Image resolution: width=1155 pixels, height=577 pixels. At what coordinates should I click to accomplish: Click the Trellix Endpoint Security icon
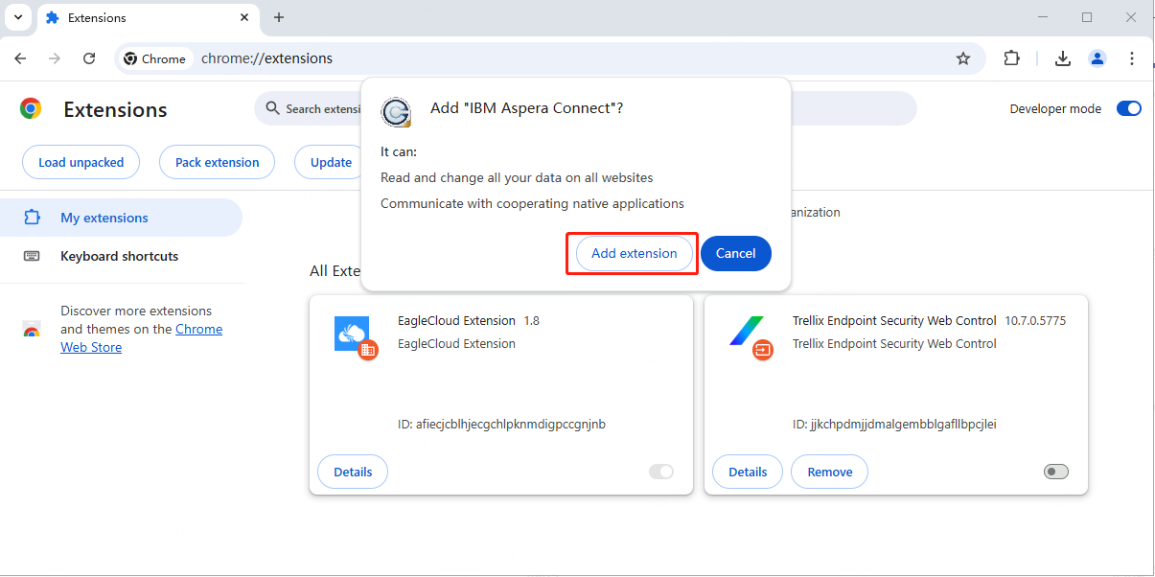click(750, 337)
